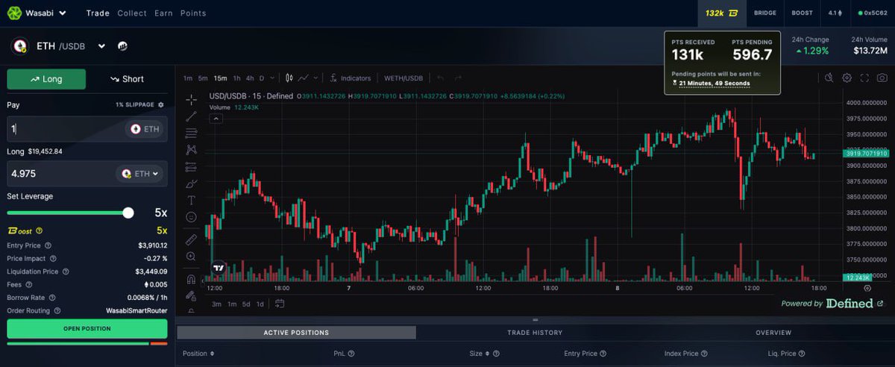The image size is (895, 367).
Task: Select the 15m timeframe
Action: click(x=220, y=78)
